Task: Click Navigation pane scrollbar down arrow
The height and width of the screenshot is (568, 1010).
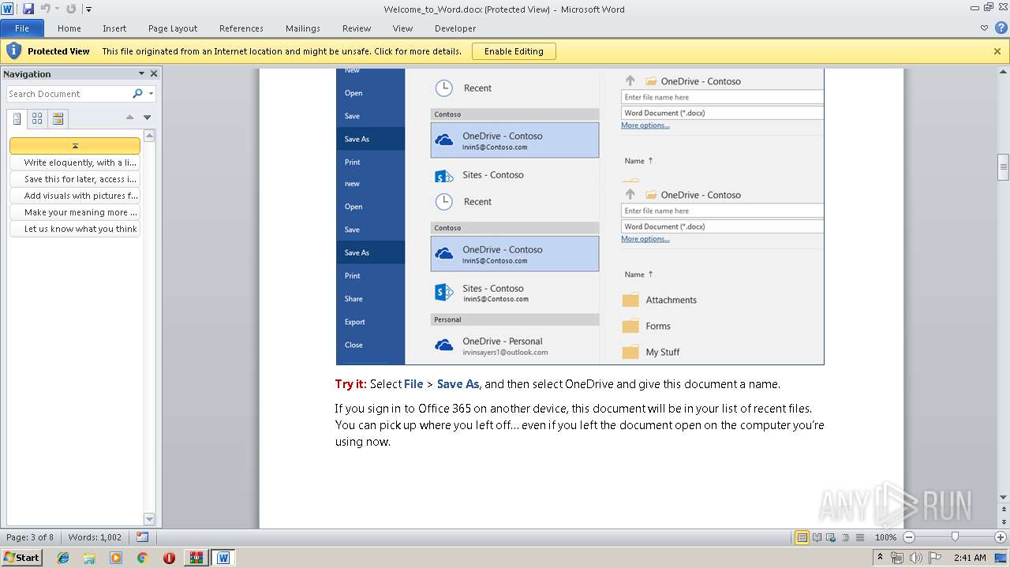Action: (x=150, y=519)
